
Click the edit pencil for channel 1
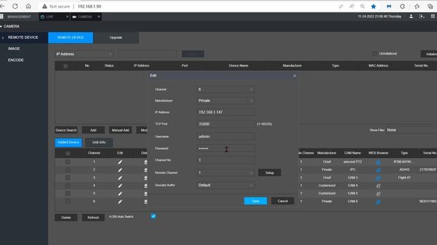click(120, 162)
